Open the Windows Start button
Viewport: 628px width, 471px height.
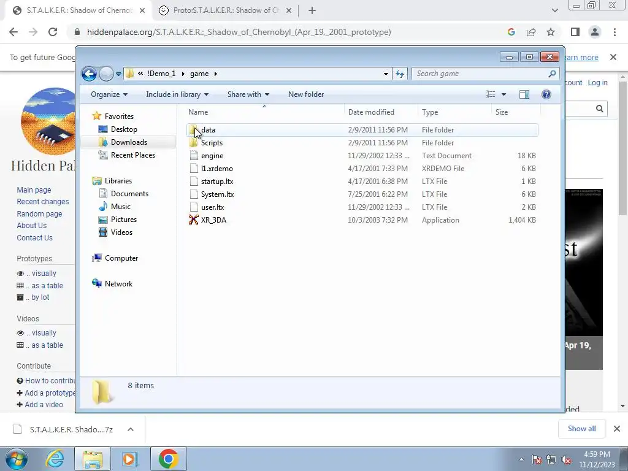(x=16, y=459)
